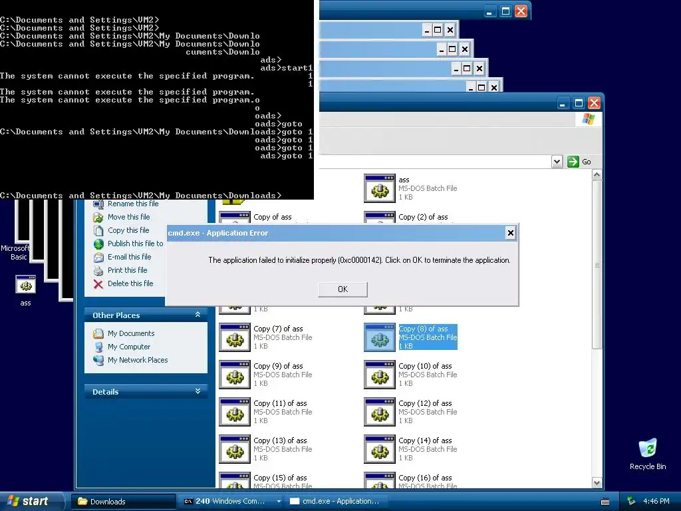The image size is (681, 511).
Task: Click the Copy this file icon
Action: 98,230
